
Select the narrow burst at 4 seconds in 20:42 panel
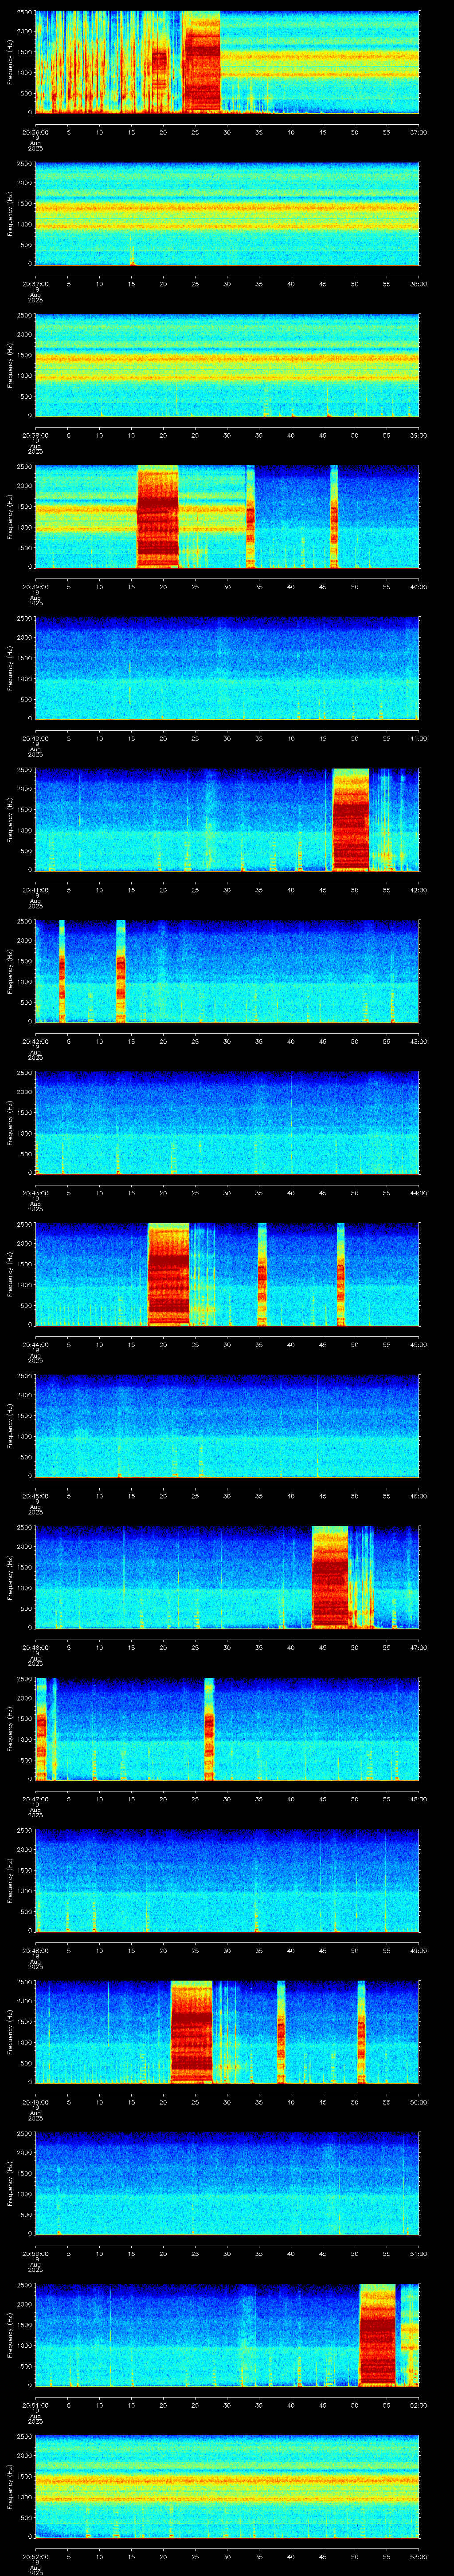click(x=62, y=971)
